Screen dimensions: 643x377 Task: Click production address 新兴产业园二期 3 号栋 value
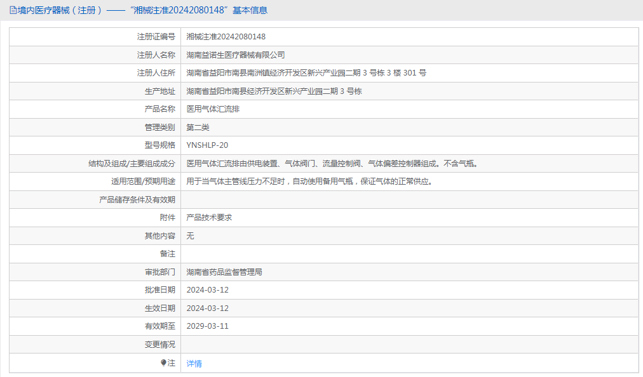point(274,91)
